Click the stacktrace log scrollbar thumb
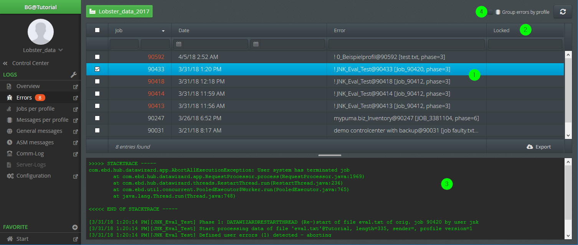The image size is (578, 245). (x=568, y=193)
